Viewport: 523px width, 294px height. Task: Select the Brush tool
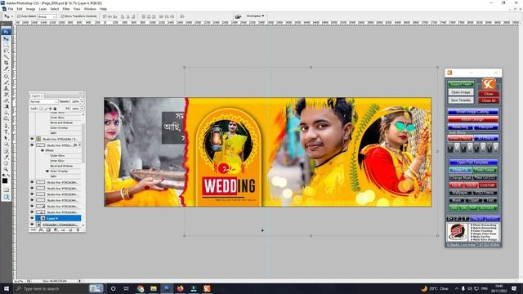(6, 82)
